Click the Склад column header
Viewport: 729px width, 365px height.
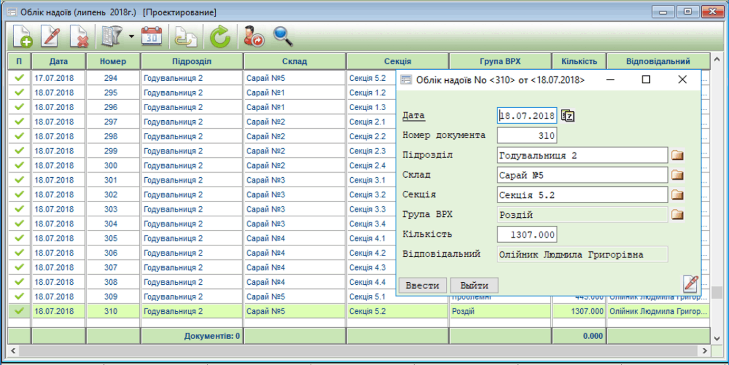[294, 61]
